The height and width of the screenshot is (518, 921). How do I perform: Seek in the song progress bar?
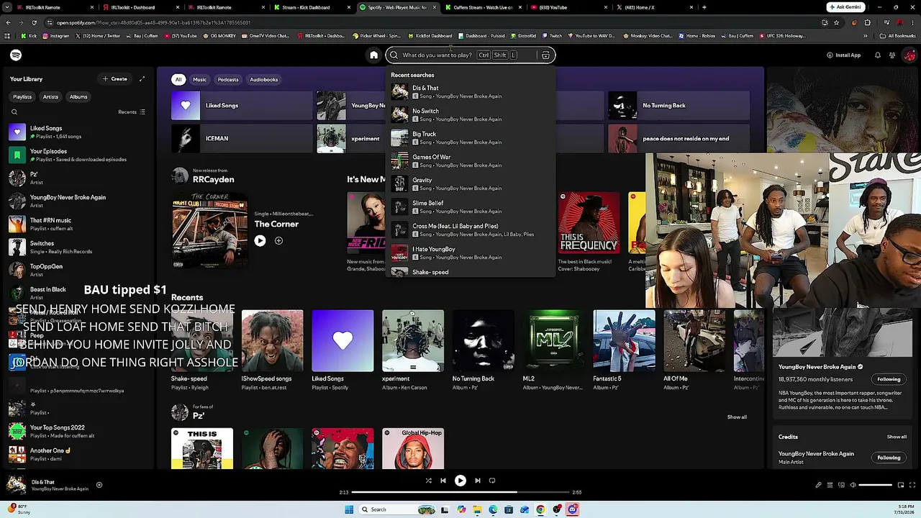(x=460, y=493)
